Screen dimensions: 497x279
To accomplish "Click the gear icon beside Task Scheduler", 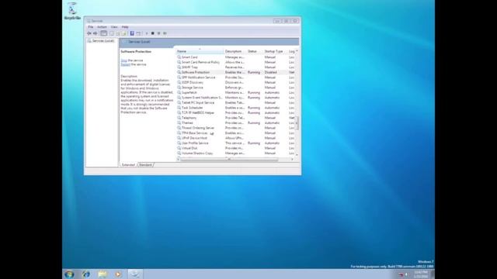I will click(179, 108).
